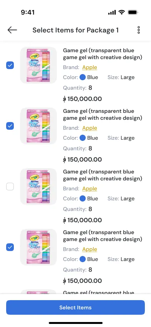Image resolution: width=151 pixels, height=327 pixels.
Task: Tap the third product's Game gel title
Action: 103,175
